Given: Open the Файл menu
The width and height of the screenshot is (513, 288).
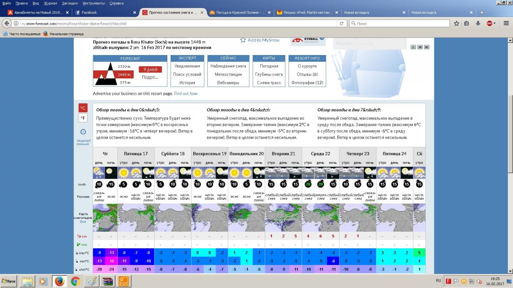Looking at the screenshot, I should coord(6,3).
